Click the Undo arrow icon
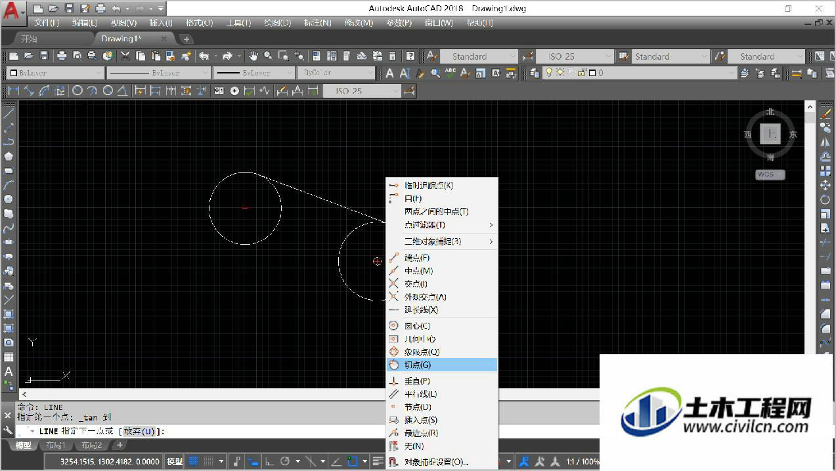The height and width of the screenshot is (471, 836). [x=204, y=56]
